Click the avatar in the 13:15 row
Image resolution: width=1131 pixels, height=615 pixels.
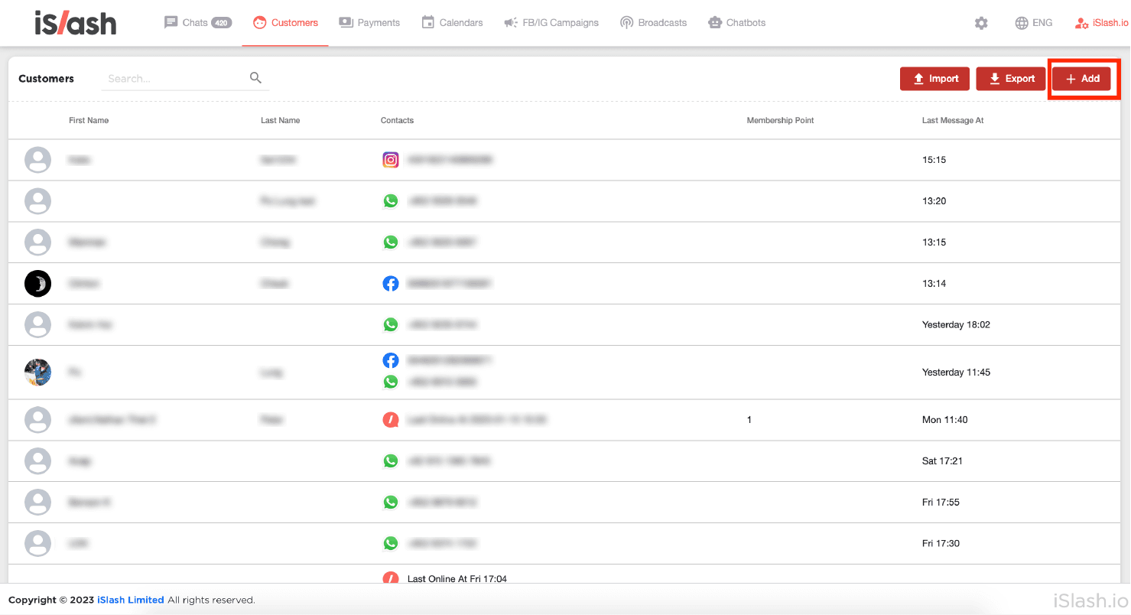(38, 242)
